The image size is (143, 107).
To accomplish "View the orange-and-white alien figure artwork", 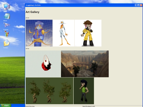I will tap(64, 33).
